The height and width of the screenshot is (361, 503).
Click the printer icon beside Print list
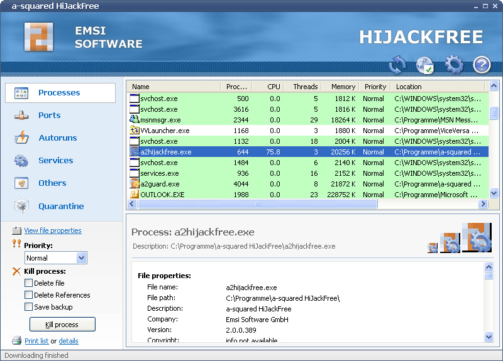(x=17, y=341)
